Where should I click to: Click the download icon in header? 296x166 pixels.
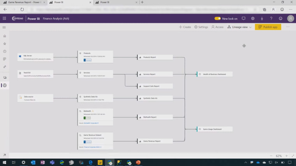coord(262,19)
